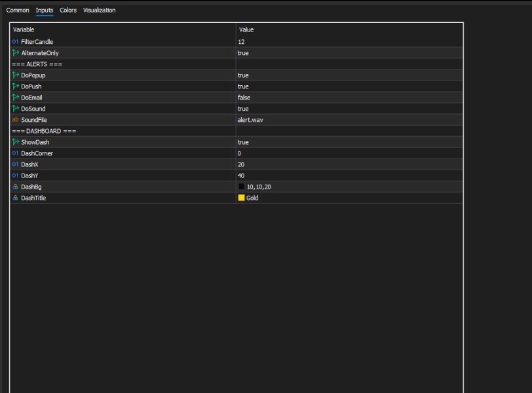Viewport: 532px width, 393px height.
Task: Open the AlternateOnly value dropdown
Action: pyautogui.click(x=295, y=52)
